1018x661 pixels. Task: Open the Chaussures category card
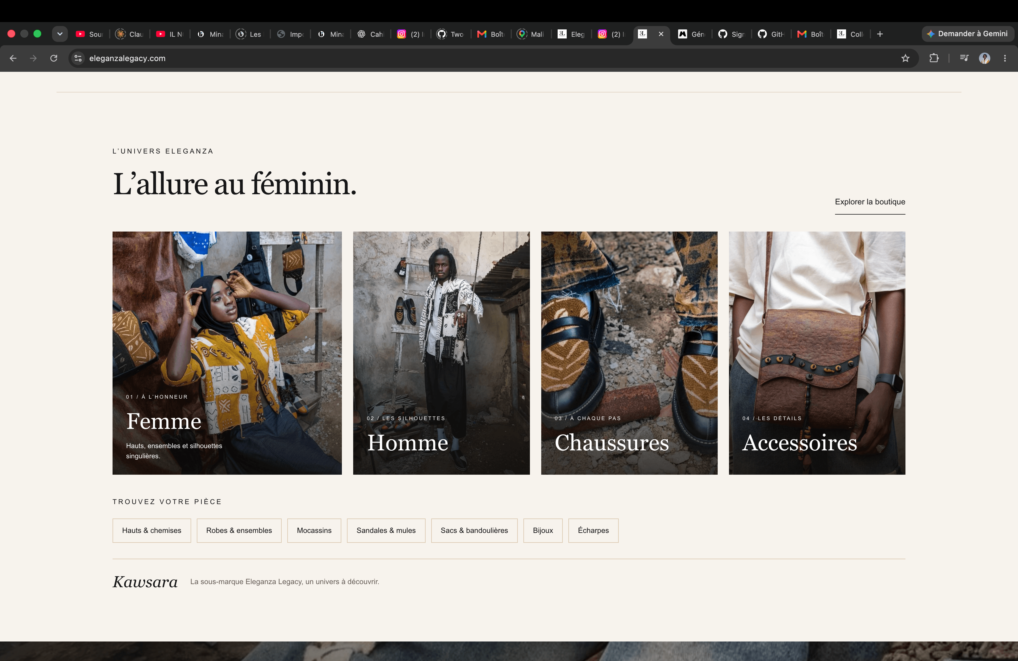[x=629, y=353]
